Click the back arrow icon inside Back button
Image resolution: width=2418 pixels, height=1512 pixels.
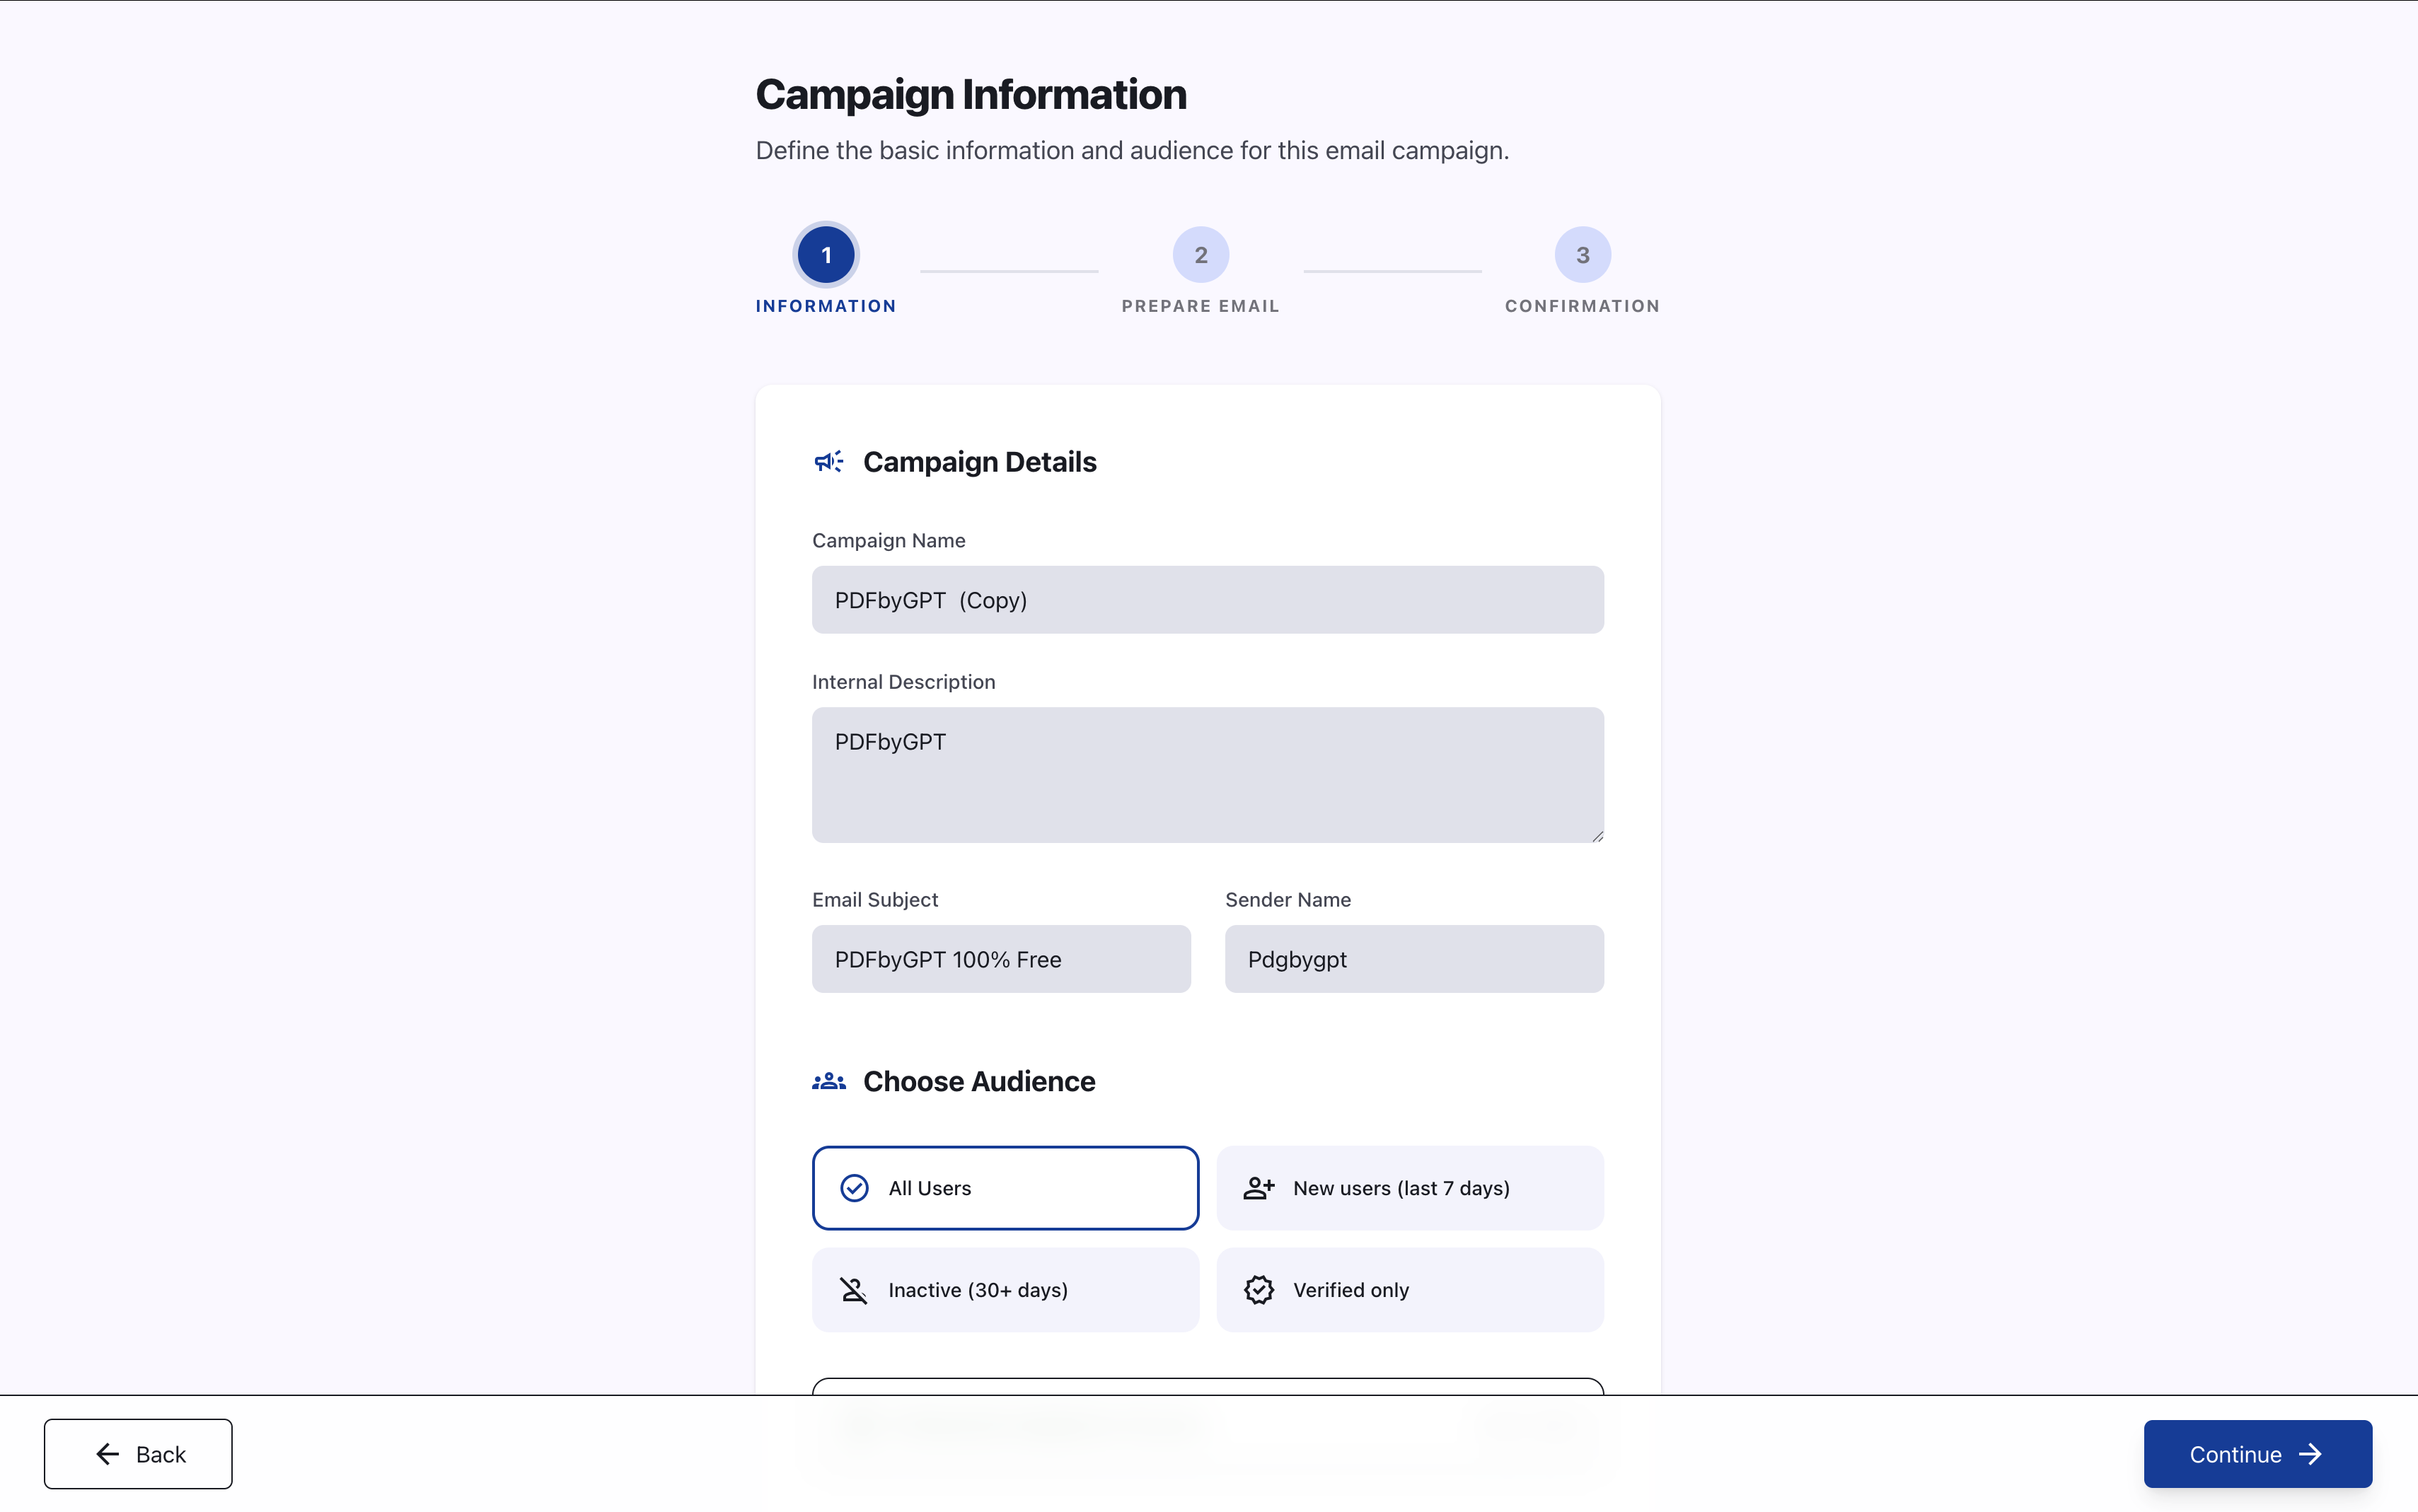(108, 1453)
